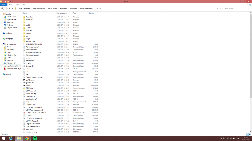Select the 'Lidgren.Network.dll' file name
Image resolution: width=252 pixels, height=141 pixels.
33,124
